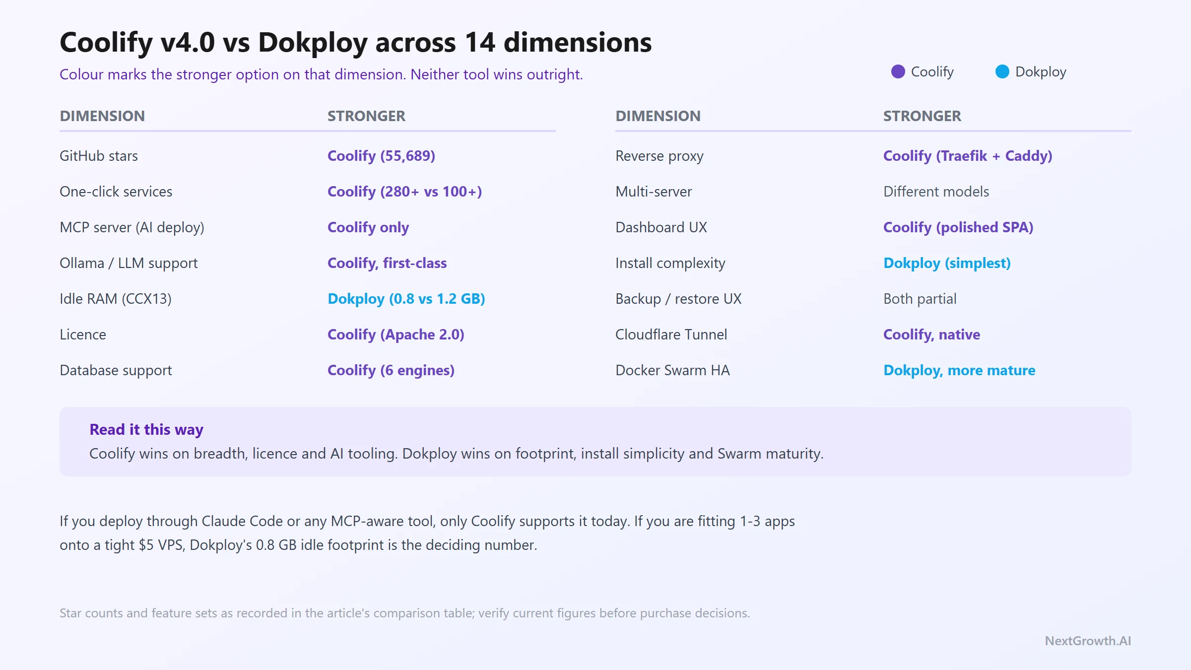This screenshot has width=1191, height=670.
Task: Select 'Dokploy, more mature' value
Action: tap(959, 370)
